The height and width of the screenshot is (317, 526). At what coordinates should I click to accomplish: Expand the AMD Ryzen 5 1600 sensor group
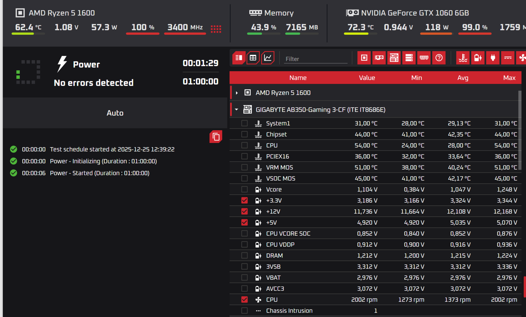pyautogui.click(x=237, y=93)
